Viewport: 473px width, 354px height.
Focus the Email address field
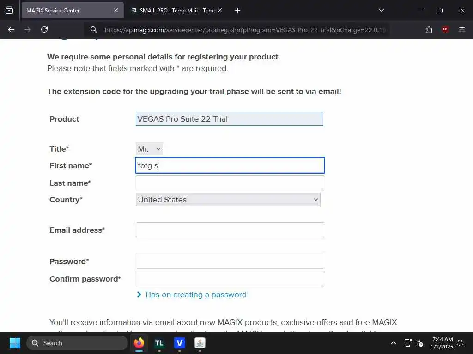click(230, 230)
